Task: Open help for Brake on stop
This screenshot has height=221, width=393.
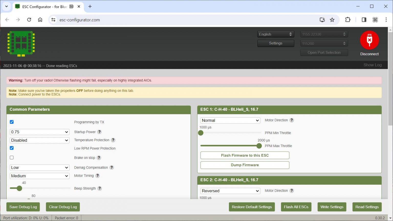Action: pyautogui.click(x=99, y=158)
